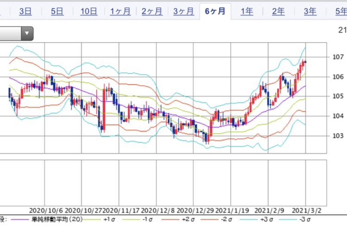Screen dimensions: 347x230
Task: Switch to the 1ヶ月 range tab
Action: point(120,11)
